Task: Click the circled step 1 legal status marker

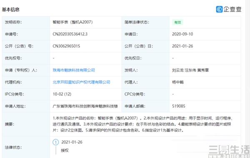Action: pyautogui.click(x=56, y=142)
